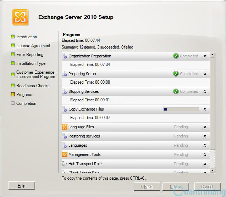226x197 pixels.
Task: Click the License Agreement step indicator
Action: (x=13, y=45)
